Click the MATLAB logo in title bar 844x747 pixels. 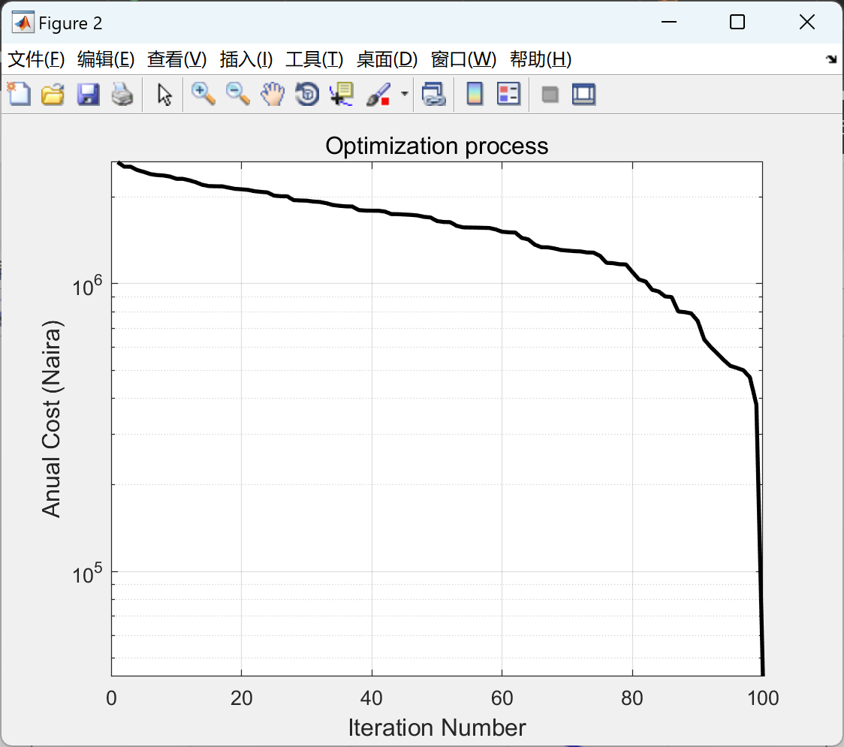point(23,23)
